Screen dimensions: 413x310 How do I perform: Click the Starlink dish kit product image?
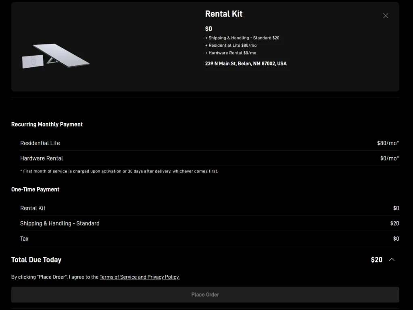click(x=56, y=56)
